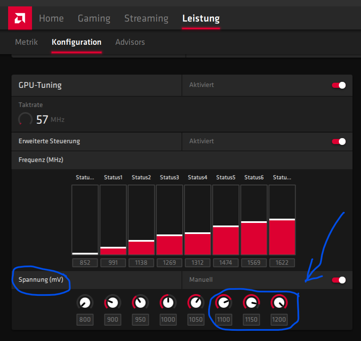Click the GPU-Tuning heading text
361x341 pixels.
coord(40,85)
